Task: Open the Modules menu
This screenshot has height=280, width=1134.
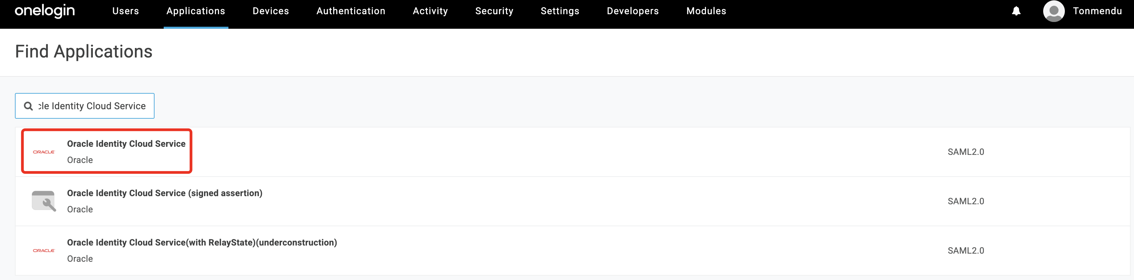Action: (x=706, y=11)
